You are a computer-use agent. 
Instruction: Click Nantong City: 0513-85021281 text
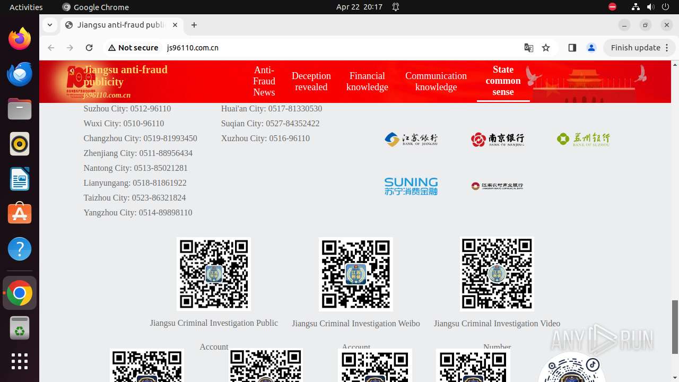136,168
